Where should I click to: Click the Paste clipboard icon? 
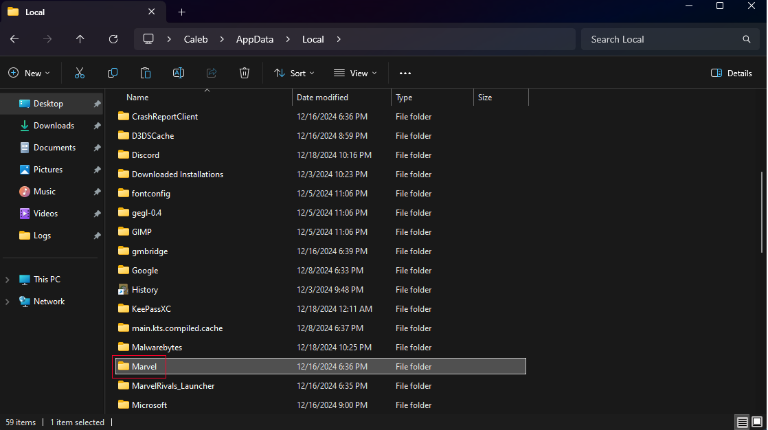click(146, 73)
